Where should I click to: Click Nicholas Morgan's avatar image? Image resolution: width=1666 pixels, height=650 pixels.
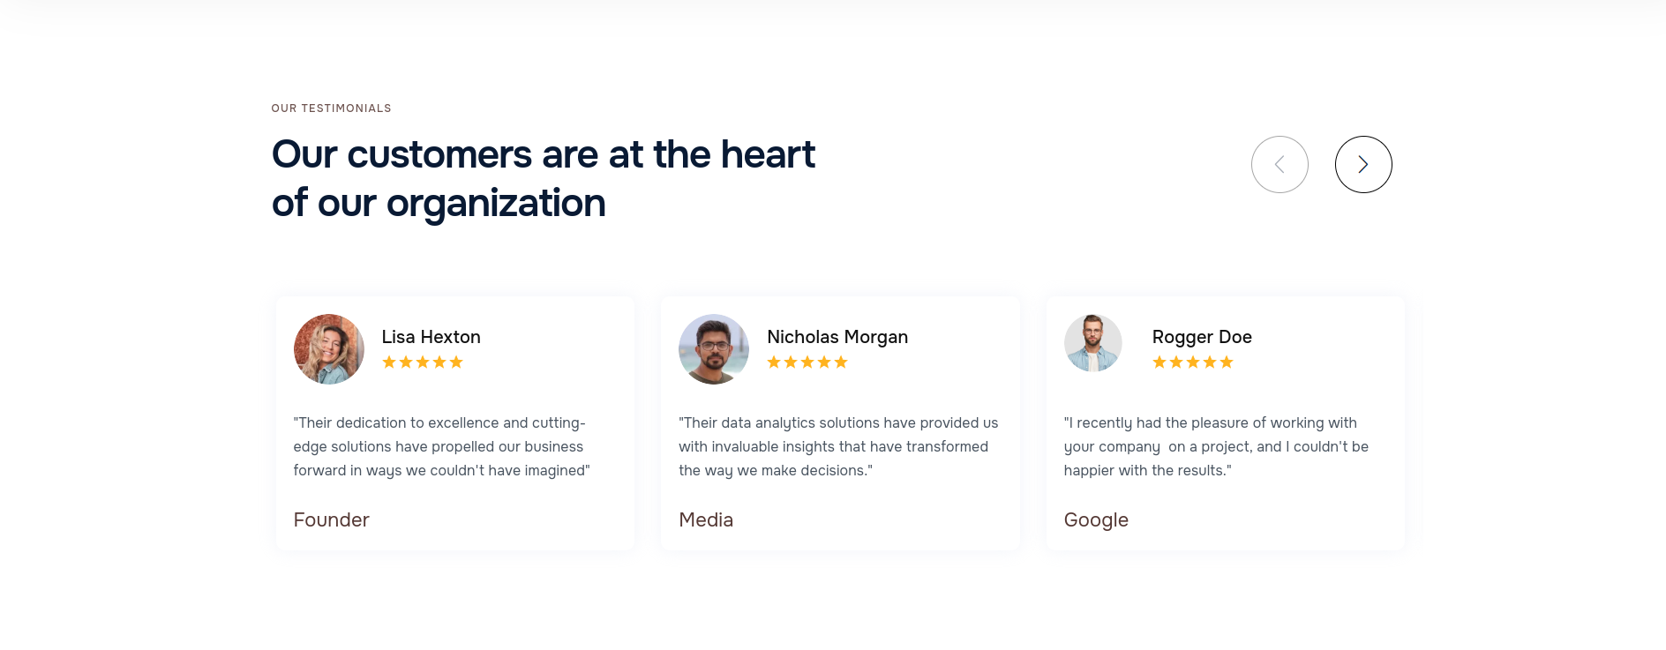click(x=714, y=349)
